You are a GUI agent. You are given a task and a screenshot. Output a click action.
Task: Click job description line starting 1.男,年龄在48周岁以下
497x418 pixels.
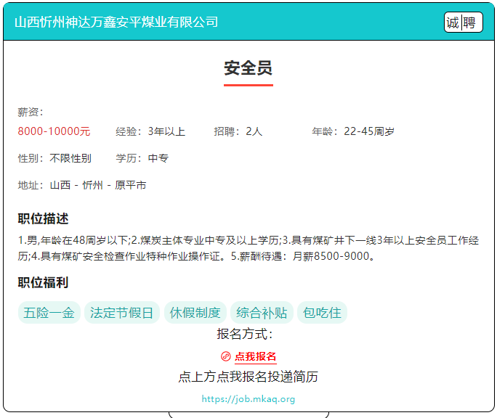(248, 240)
